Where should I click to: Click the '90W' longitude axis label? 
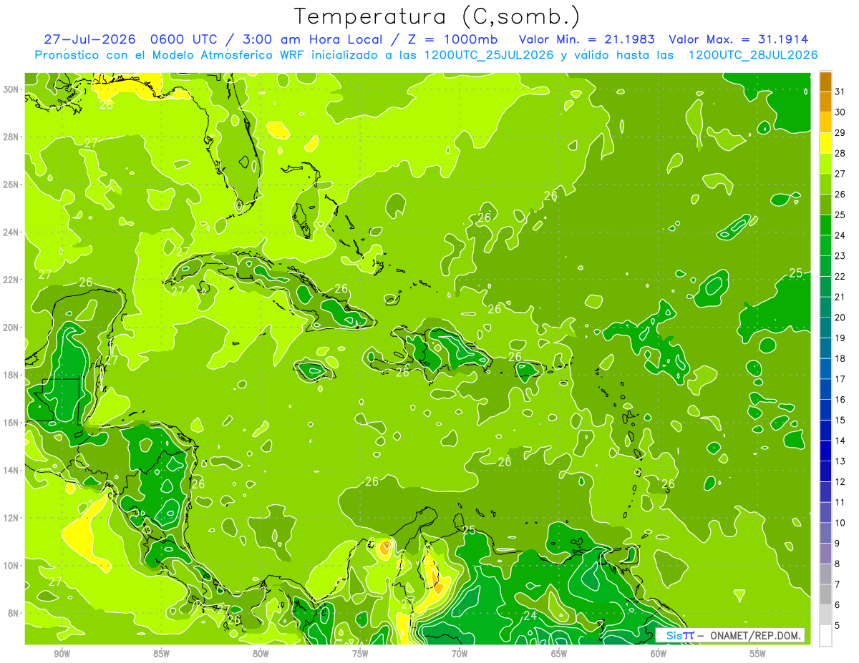62,653
